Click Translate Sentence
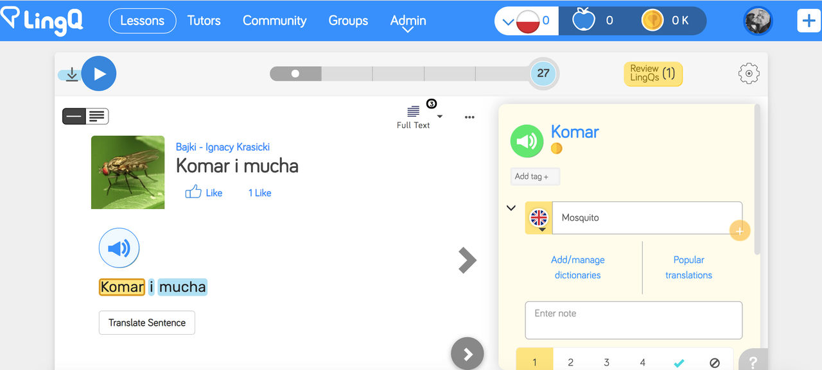822x370 pixels. click(147, 323)
